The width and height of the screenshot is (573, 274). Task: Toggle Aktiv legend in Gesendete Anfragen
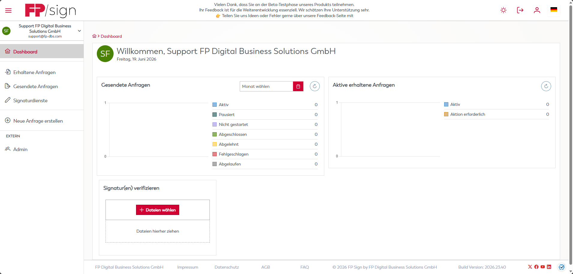(215, 105)
